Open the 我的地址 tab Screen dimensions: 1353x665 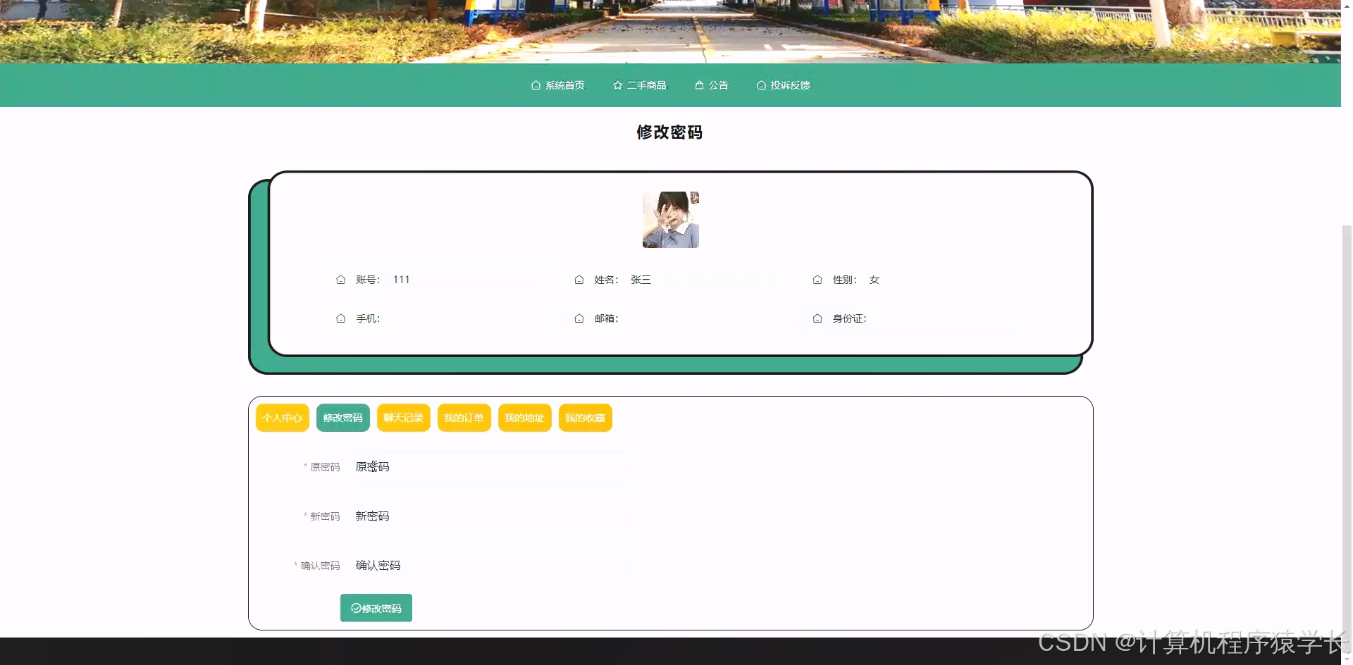[x=524, y=418]
